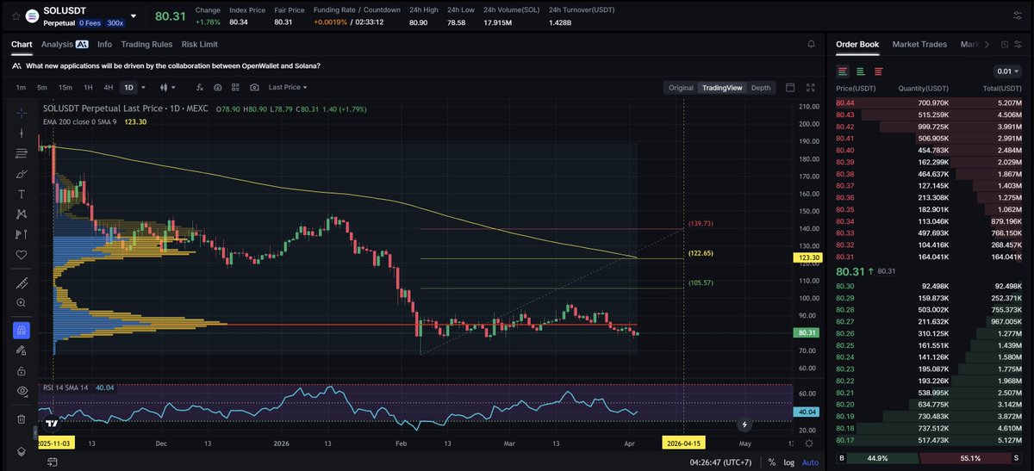The height and width of the screenshot is (471, 1034).
Task: Switch to Market Trades tab
Action: [919, 44]
